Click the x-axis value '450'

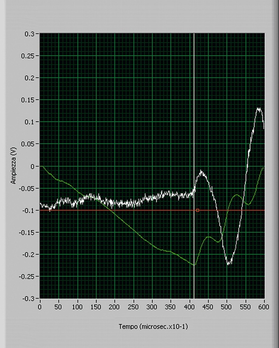tap(208, 307)
